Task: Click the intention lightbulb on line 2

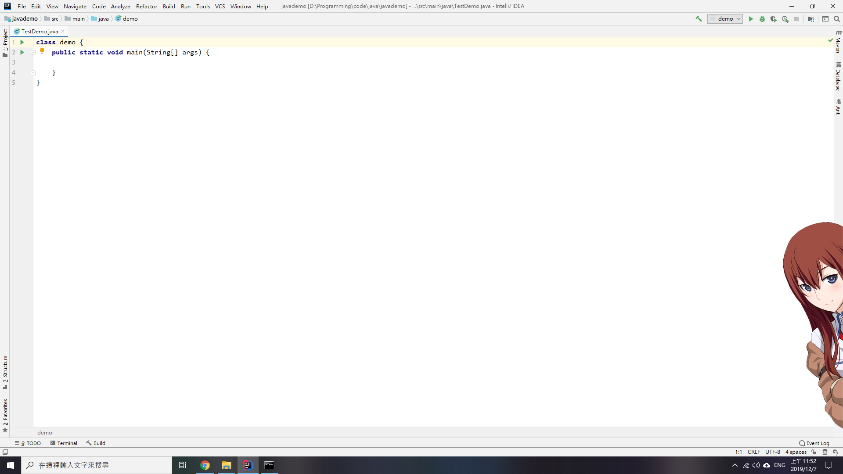Action: click(x=42, y=51)
